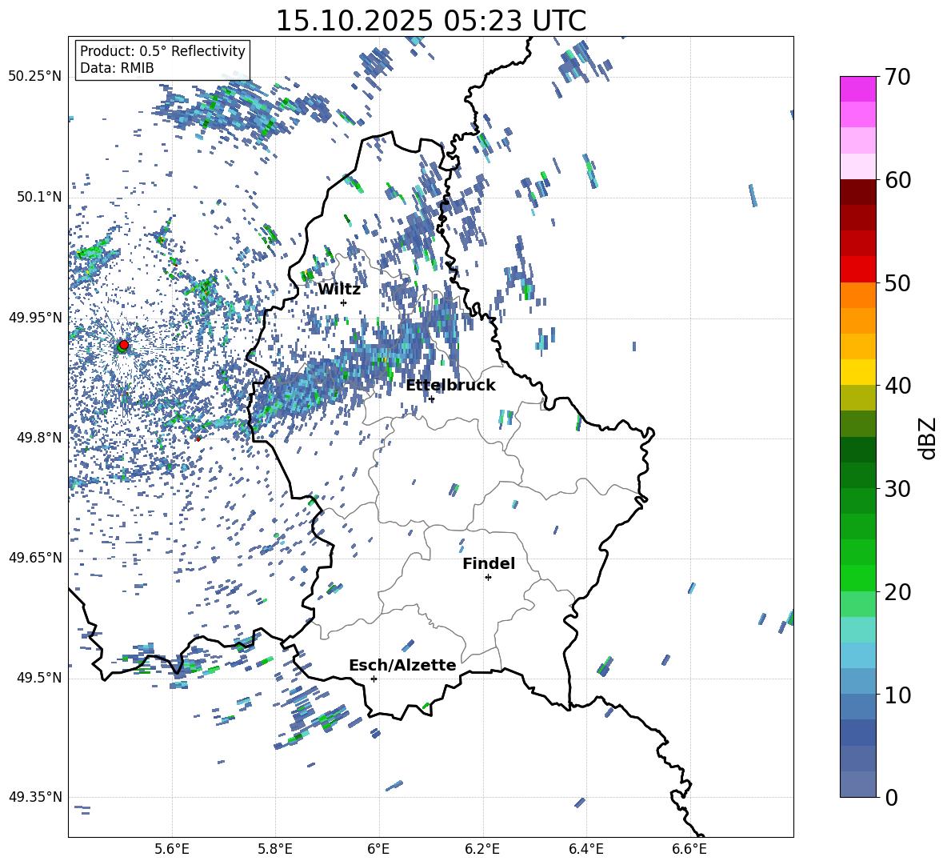Click the Ettelbruck station cross marker
Image resolution: width=947 pixels, height=865 pixels.
(431, 399)
